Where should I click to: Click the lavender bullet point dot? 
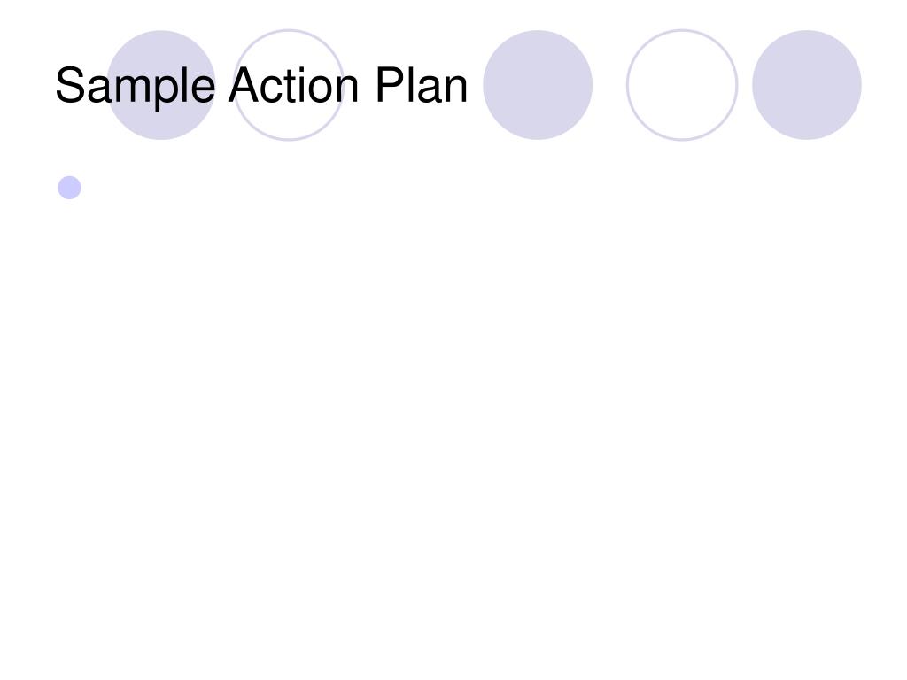69,188
